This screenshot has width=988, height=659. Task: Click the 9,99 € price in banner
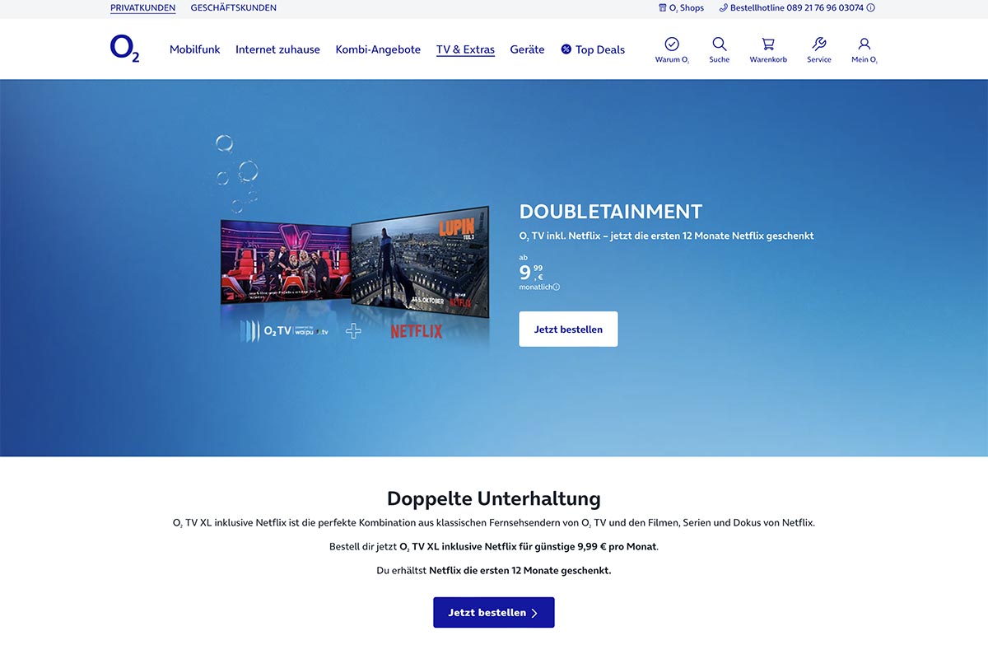pos(531,272)
